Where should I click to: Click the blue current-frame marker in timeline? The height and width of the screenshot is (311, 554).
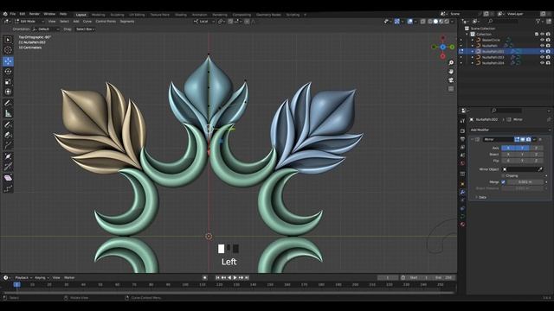pyautogui.click(x=16, y=284)
